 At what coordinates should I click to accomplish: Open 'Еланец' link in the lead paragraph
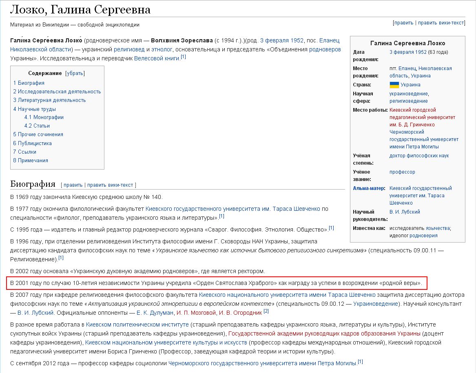coord(330,40)
